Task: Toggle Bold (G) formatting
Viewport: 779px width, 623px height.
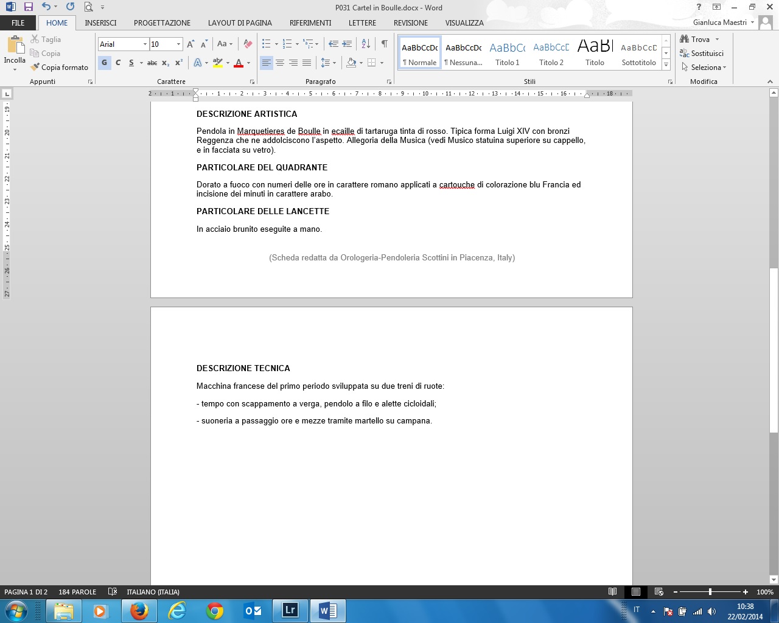Action: pyautogui.click(x=104, y=63)
